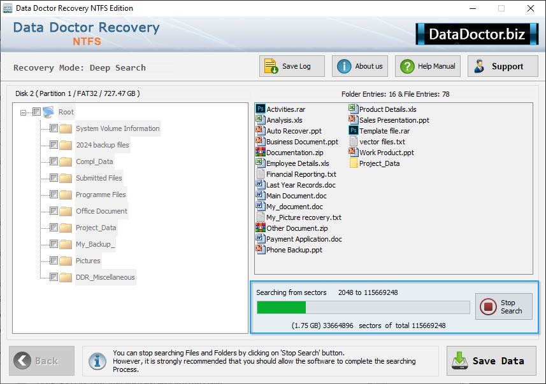The image size is (546, 384).
Task: Check the Programme Files checkbox
Action: tap(54, 195)
